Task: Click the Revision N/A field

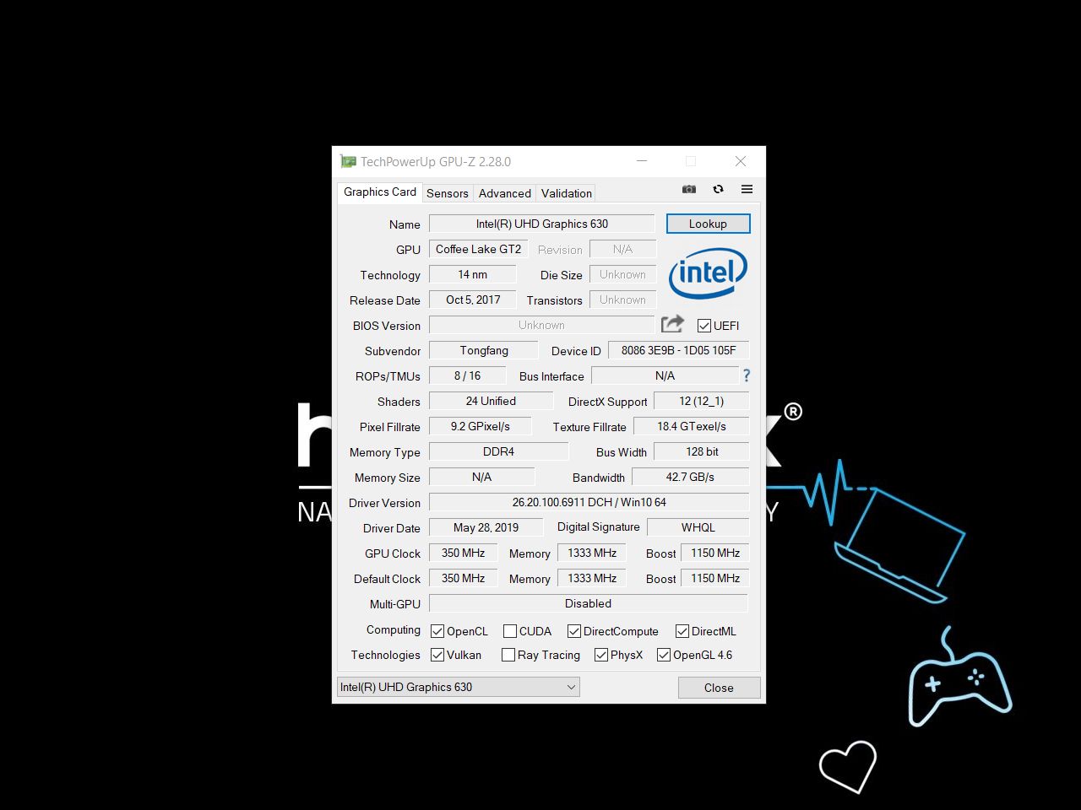Action: (x=622, y=249)
